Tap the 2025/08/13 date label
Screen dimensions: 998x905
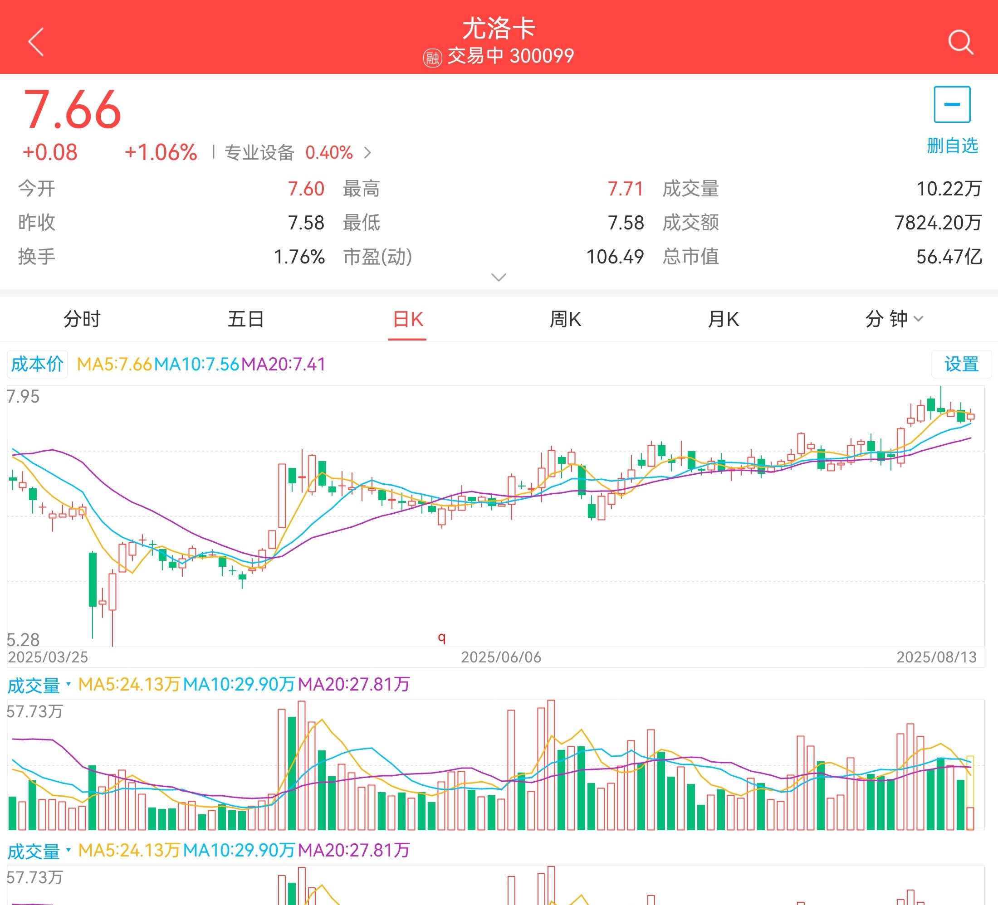coord(937,657)
